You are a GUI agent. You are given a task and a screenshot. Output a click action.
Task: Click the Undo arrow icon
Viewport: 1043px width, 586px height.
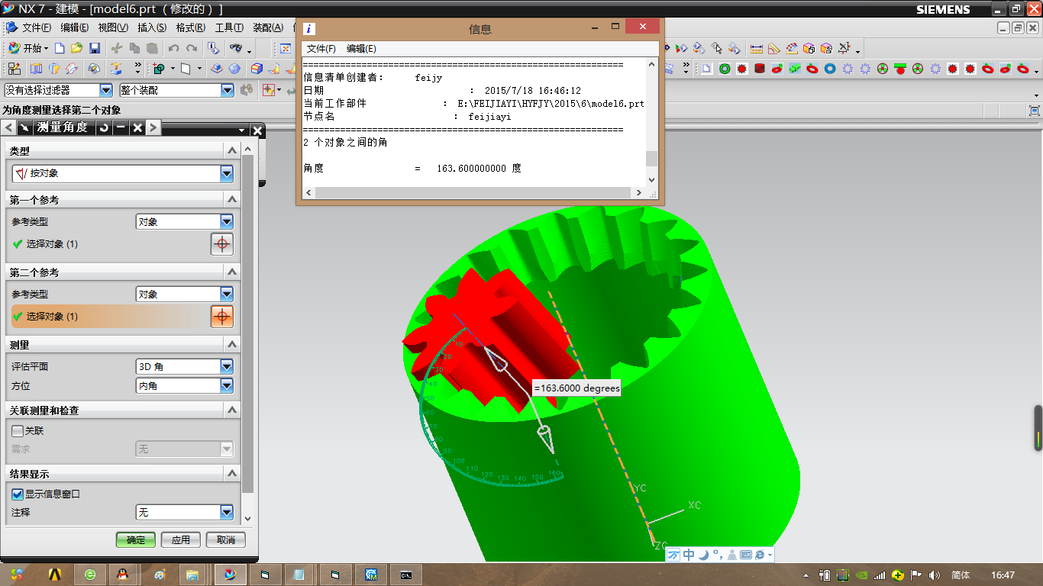(x=174, y=48)
